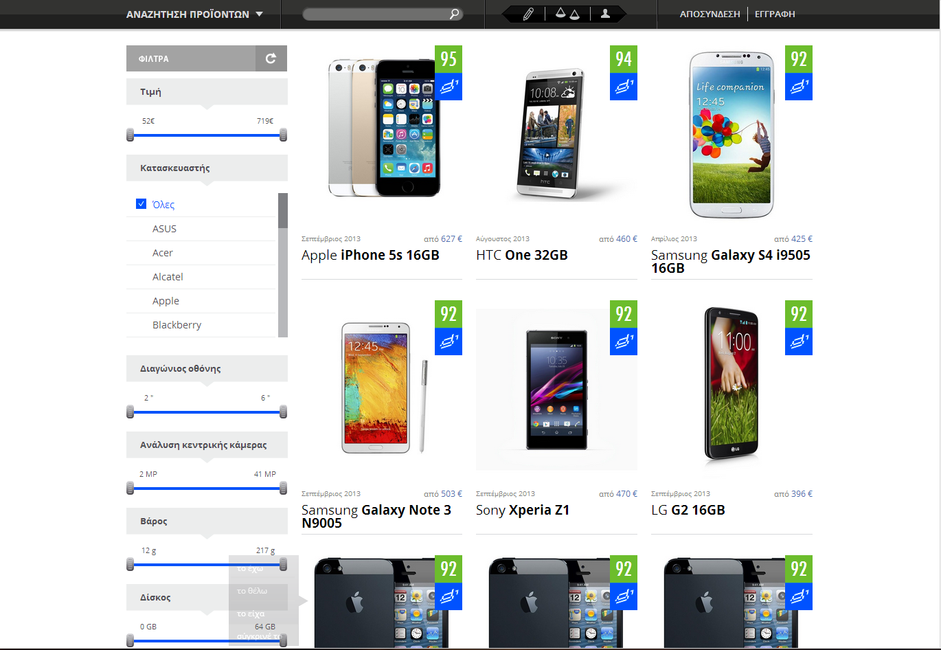Click the 'από 425 €' price on Galaxy S4

click(x=793, y=239)
